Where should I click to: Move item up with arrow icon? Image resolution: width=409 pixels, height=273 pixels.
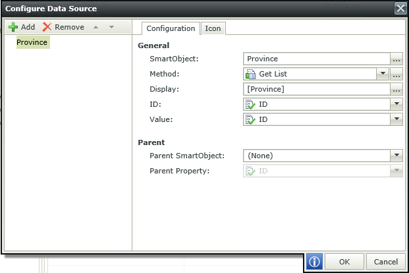(x=95, y=27)
